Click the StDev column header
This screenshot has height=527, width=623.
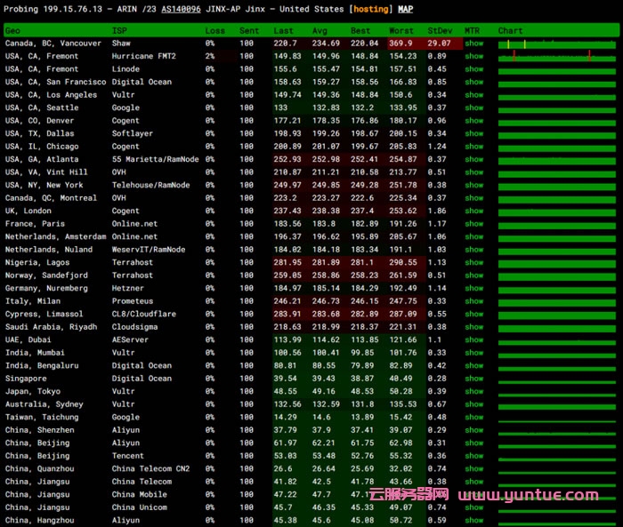[x=439, y=31]
